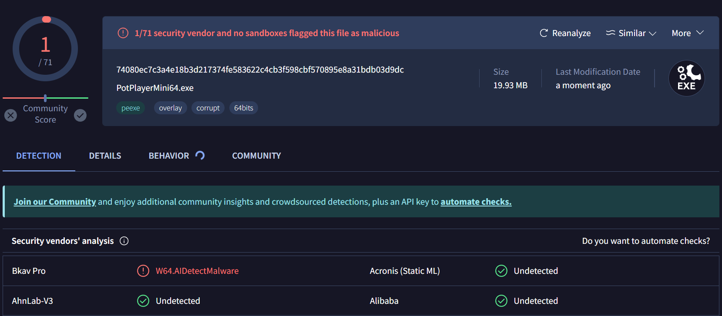Click the More menu label

681,33
